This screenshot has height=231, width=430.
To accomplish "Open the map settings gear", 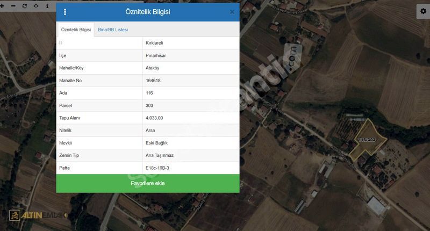I will coord(423,12).
